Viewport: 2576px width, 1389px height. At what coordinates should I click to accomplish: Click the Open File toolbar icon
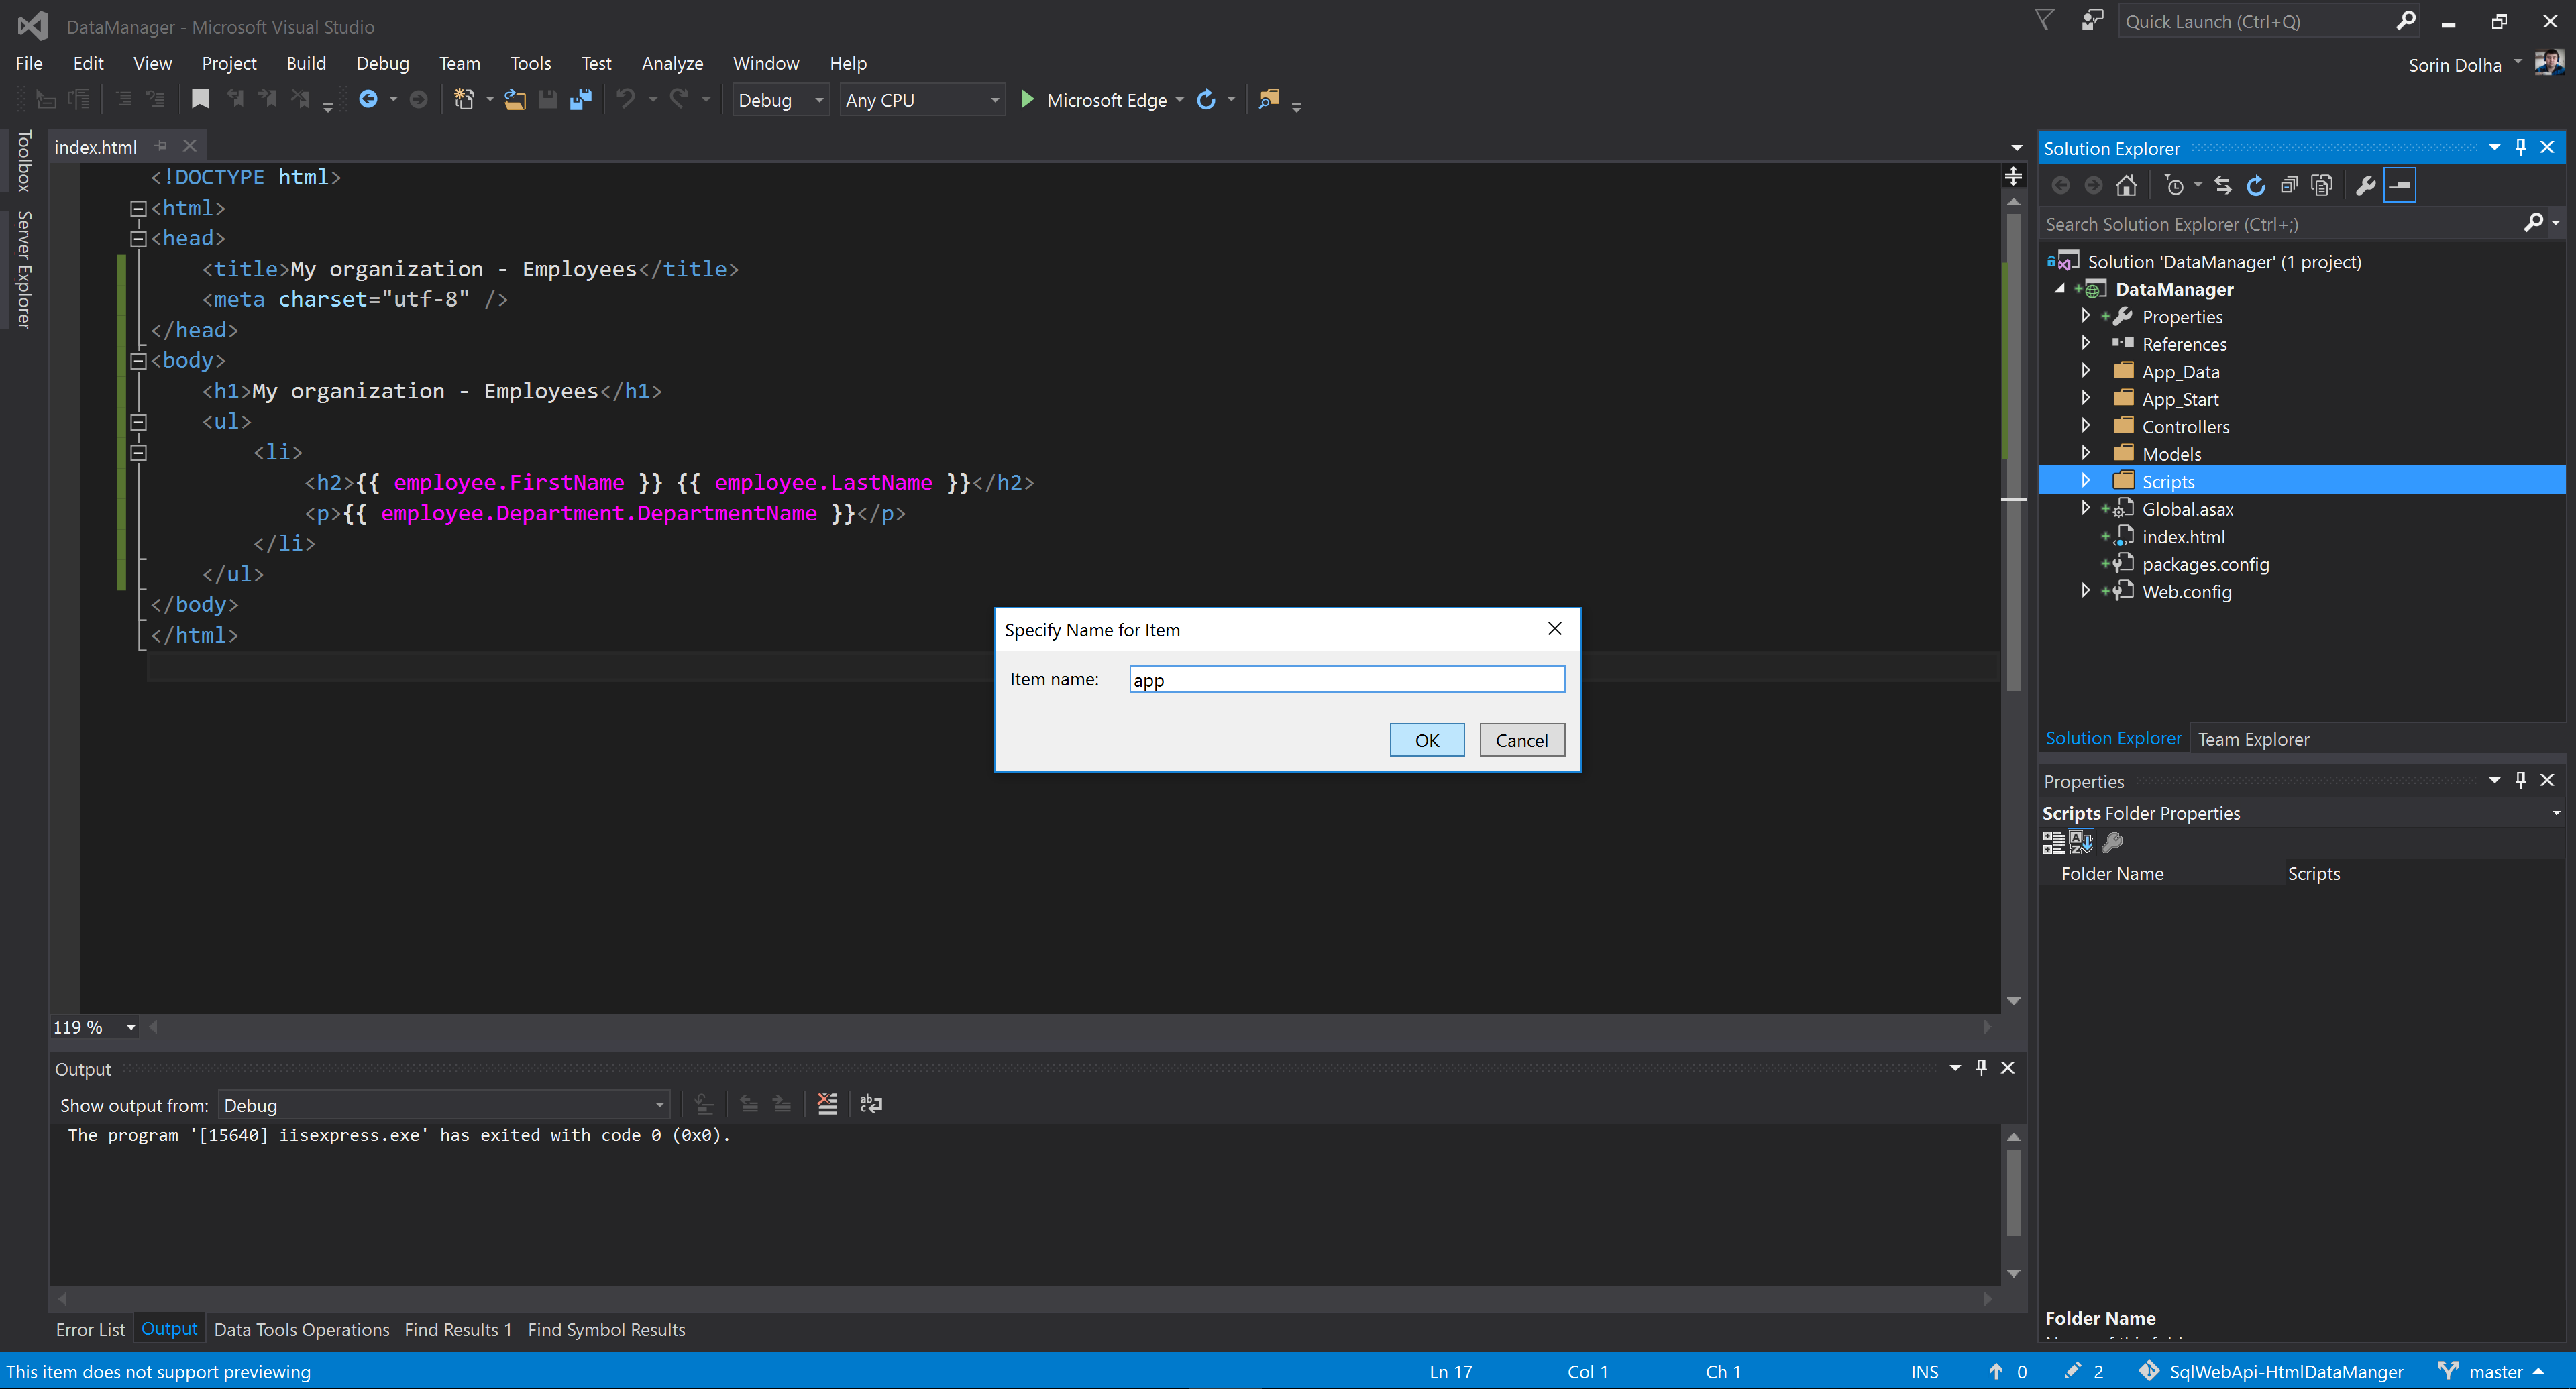tap(515, 100)
